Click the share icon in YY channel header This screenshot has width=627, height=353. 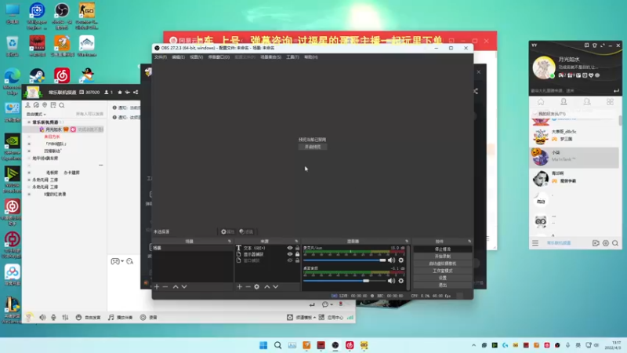[x=136, y=93]
